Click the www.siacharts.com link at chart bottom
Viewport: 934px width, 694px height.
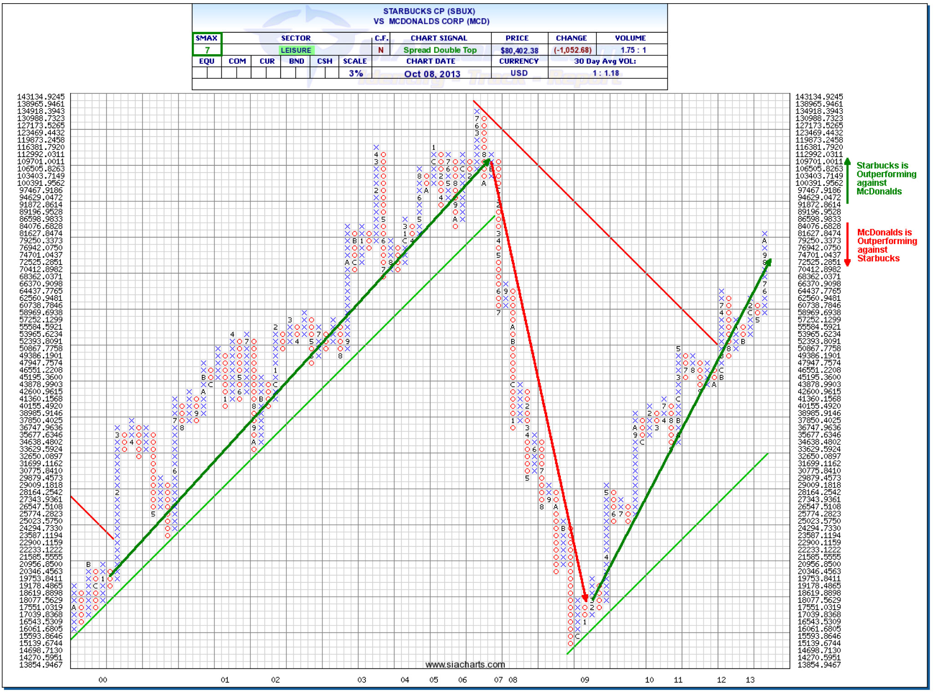point(465,664)
